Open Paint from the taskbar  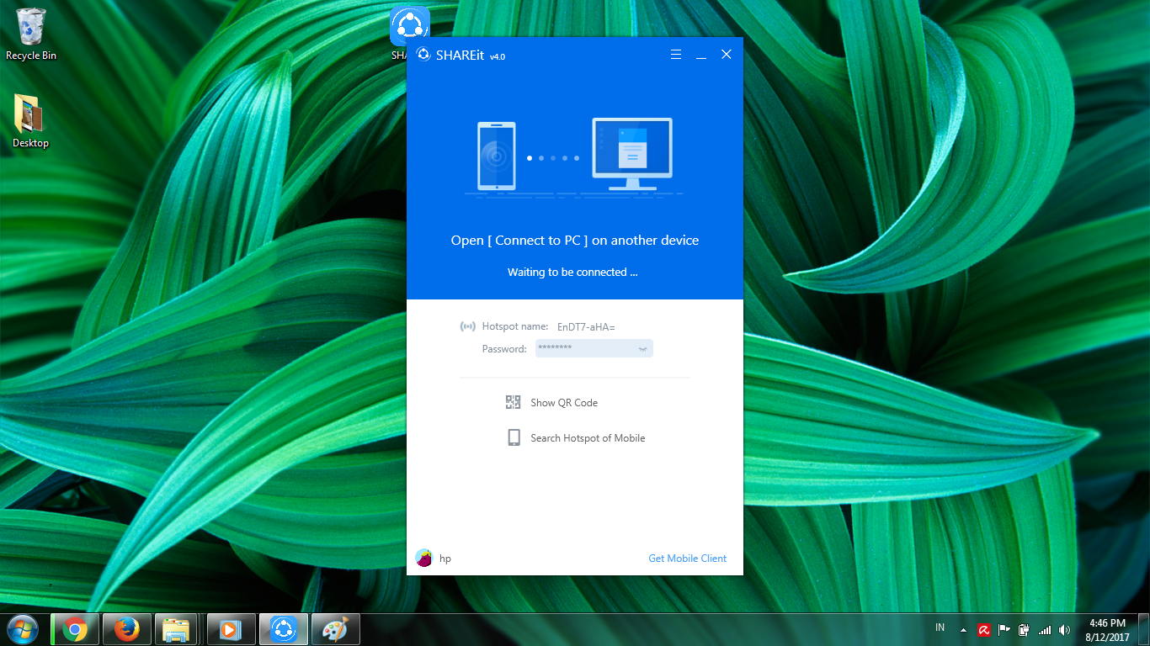point(335,629)
